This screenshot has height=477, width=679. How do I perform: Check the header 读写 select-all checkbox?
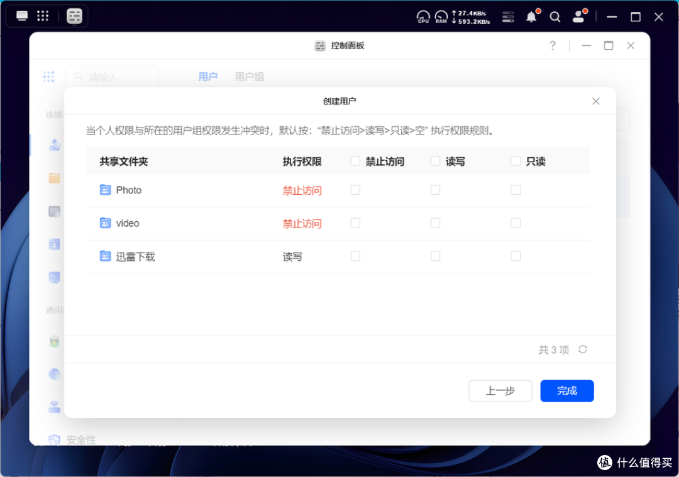435,161
